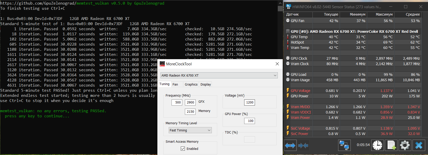Click the HWiNFO64 app icon in the title bar
428x155 pixels.
pyautogui.click(x=289, y=7)
